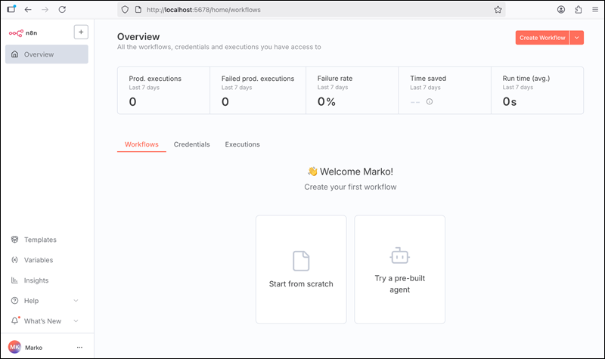Click the robot icon in pre-built agent card
Screen dimensions: 605x359
coord(400,255)
